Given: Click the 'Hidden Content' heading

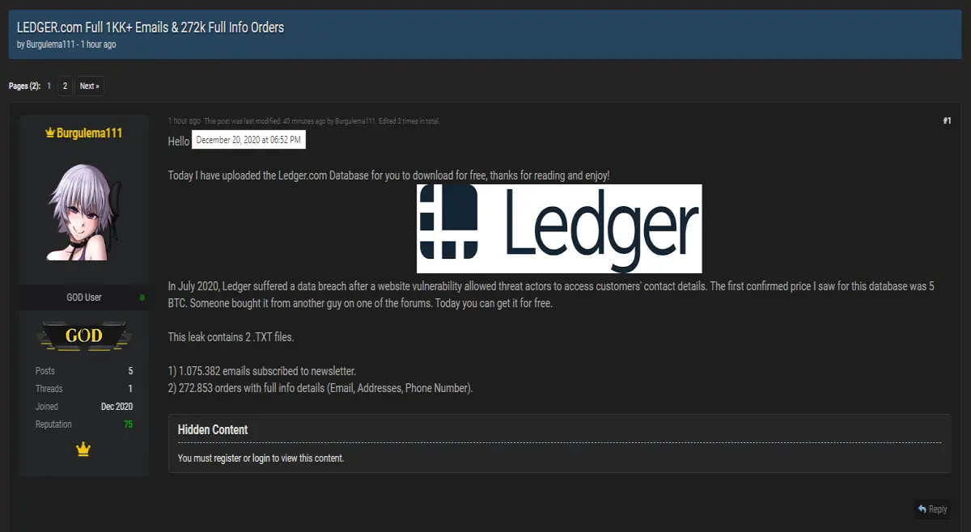Looking at the screenshot, I should 213,430.
